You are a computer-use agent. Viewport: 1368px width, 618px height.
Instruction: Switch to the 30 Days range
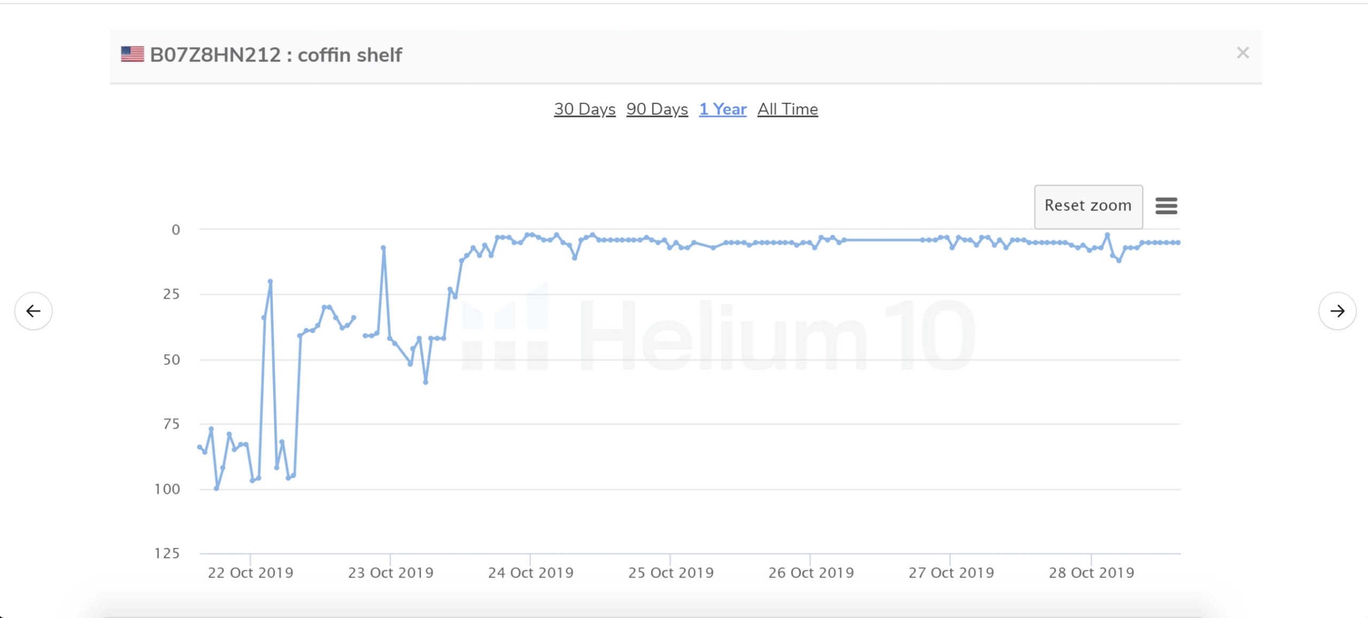pos(585,109)
